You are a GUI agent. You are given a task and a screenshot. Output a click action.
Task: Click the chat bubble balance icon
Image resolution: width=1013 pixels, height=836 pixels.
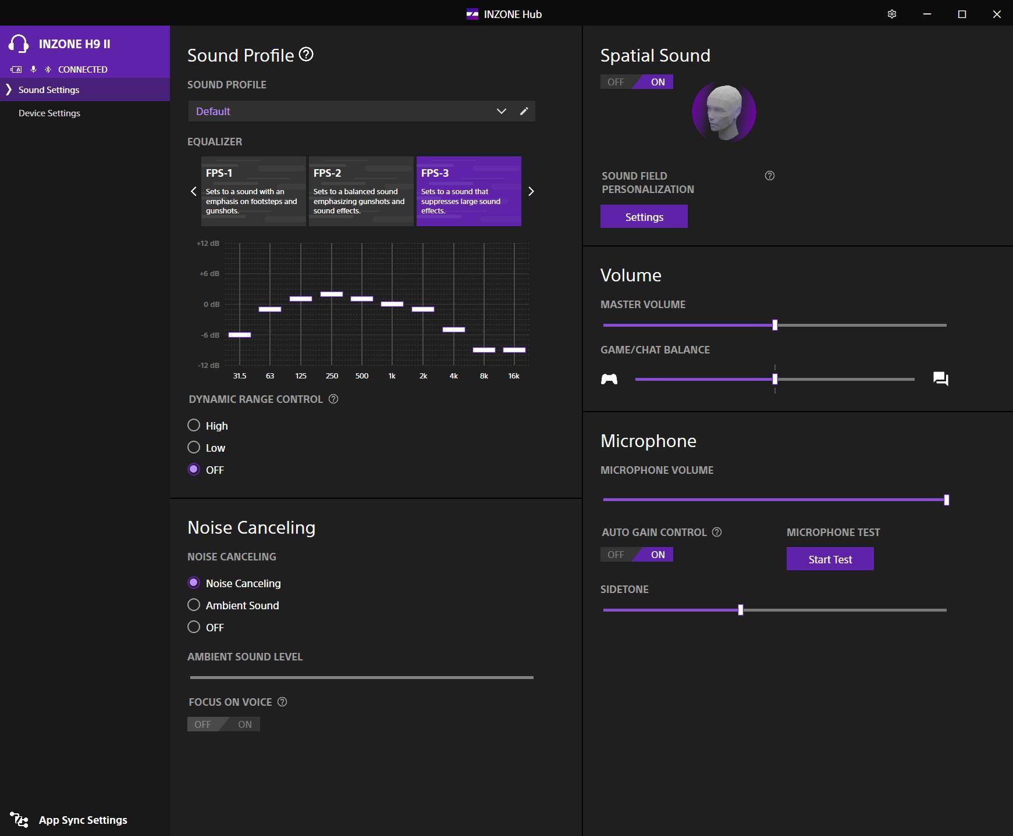click(940, 379)
